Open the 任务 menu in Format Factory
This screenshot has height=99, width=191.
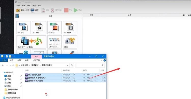click(x=18, y=6)
